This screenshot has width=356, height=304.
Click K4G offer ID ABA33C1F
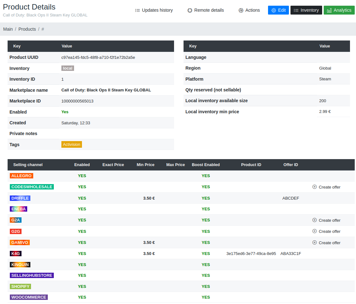[290, 254]
